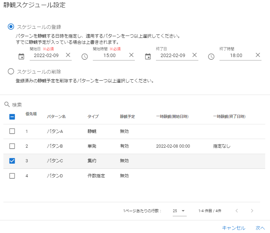Uncheck the パタンC row checkbox
270x233 pixels.
[12, 161]
